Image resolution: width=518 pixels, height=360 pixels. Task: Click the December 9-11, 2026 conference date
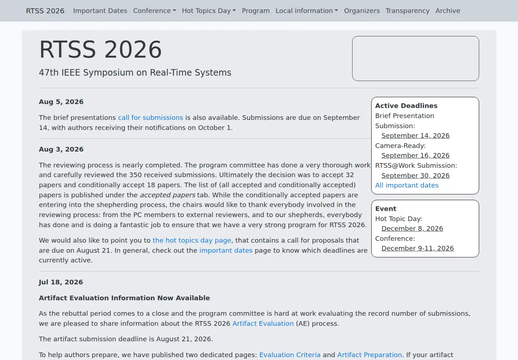click(x=418, y=248)
